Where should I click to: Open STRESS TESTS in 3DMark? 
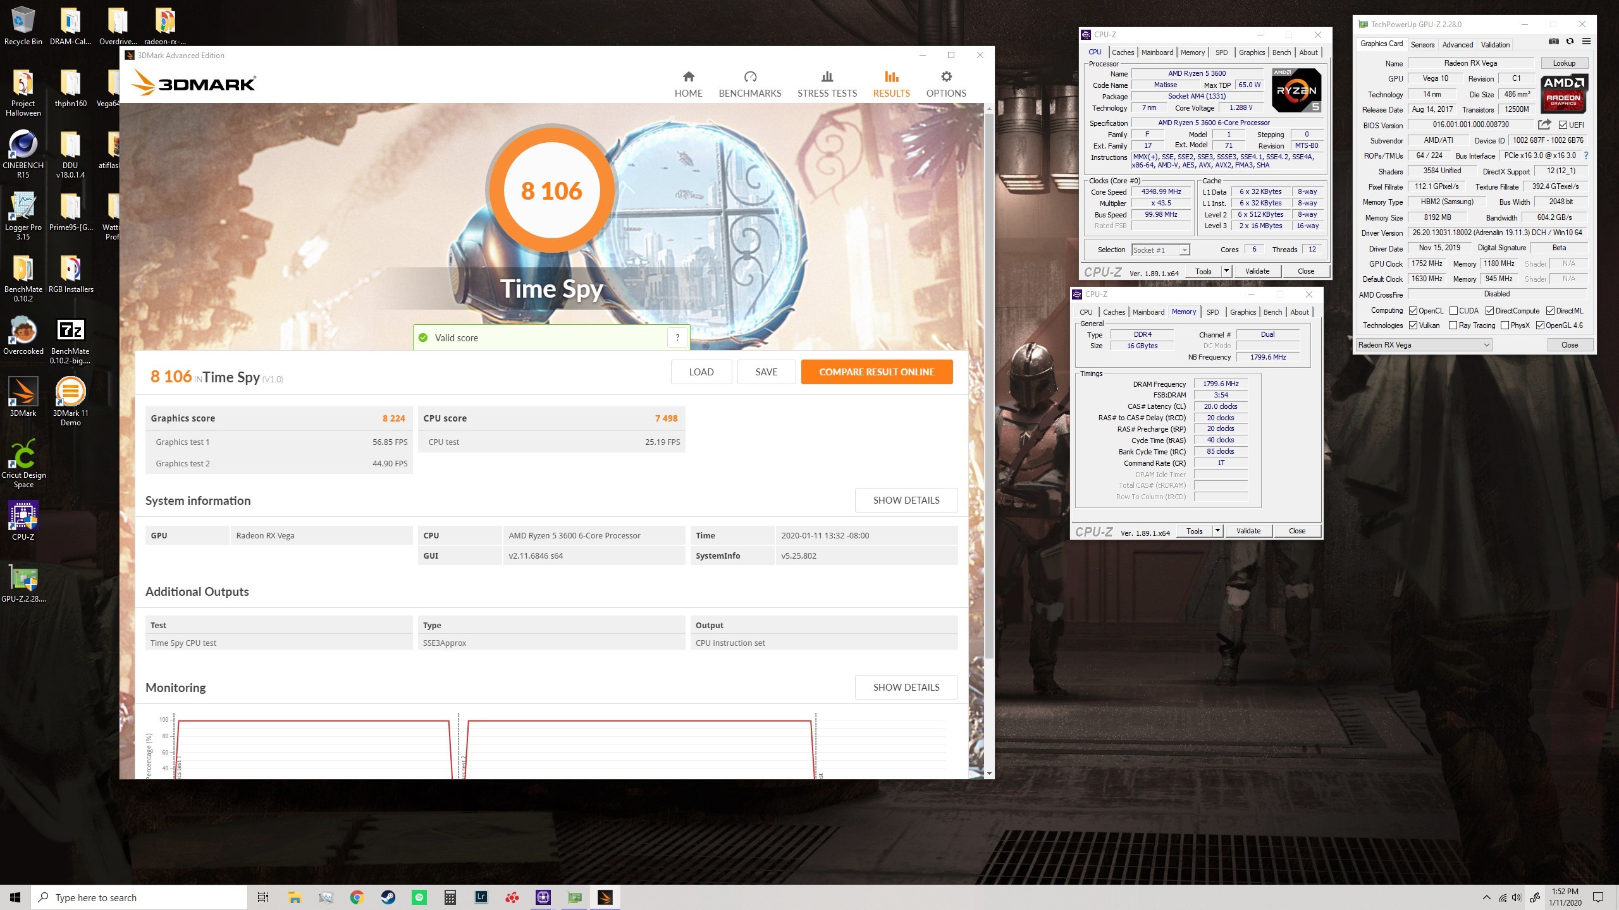[x=827, y=85]
